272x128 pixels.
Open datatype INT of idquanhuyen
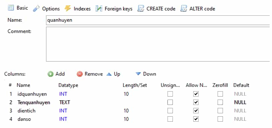coord(63,94)
